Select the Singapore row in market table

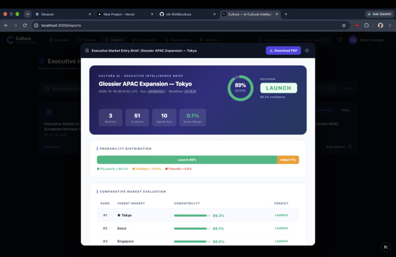click(x=198, y=241)
